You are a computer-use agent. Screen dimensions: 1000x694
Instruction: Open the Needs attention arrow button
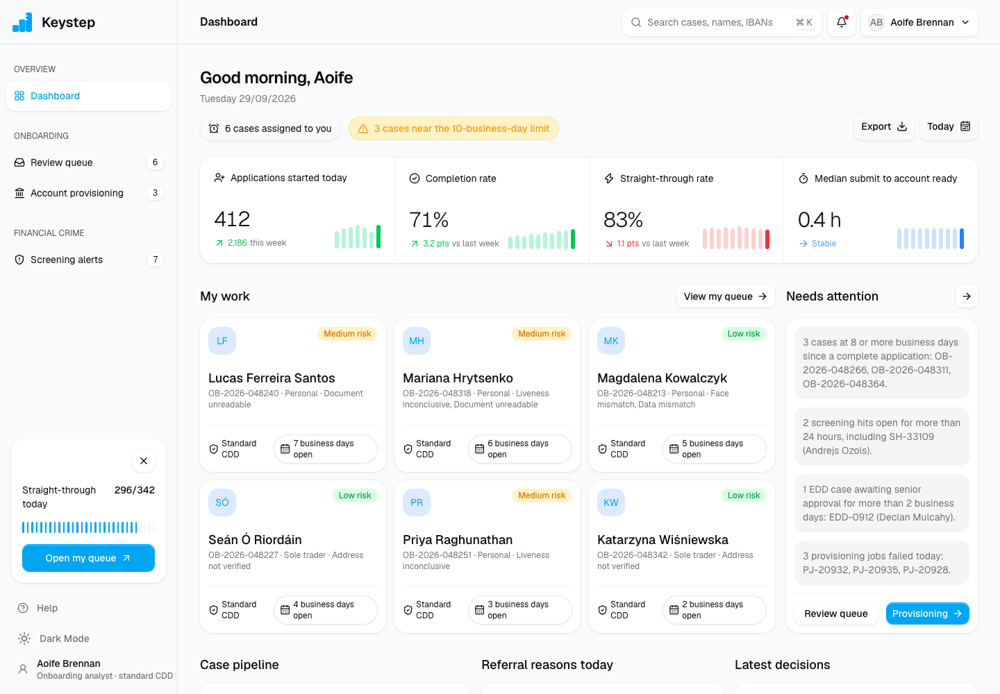(967, 296)
